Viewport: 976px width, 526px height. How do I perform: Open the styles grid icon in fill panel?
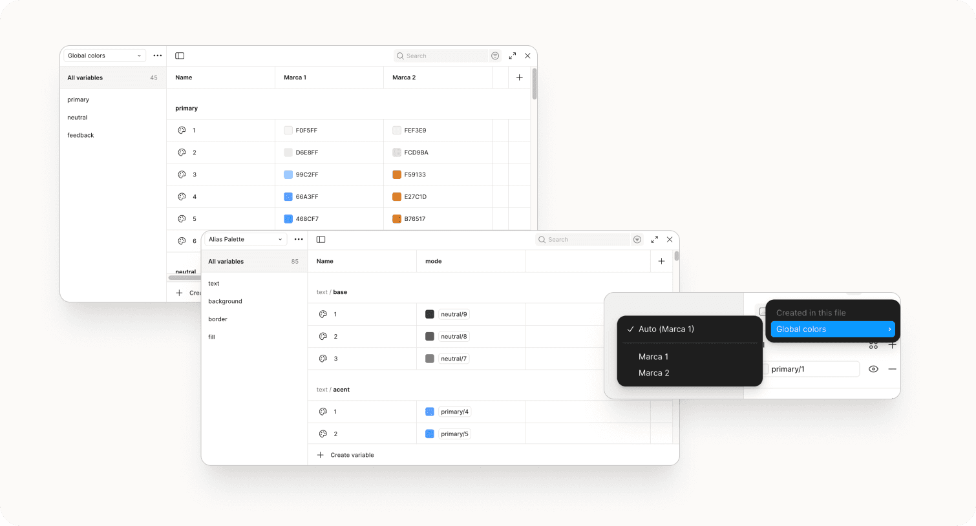[873, 346]
